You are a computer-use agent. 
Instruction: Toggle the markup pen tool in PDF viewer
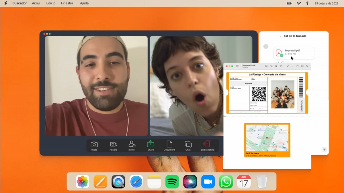click(288, 66)
